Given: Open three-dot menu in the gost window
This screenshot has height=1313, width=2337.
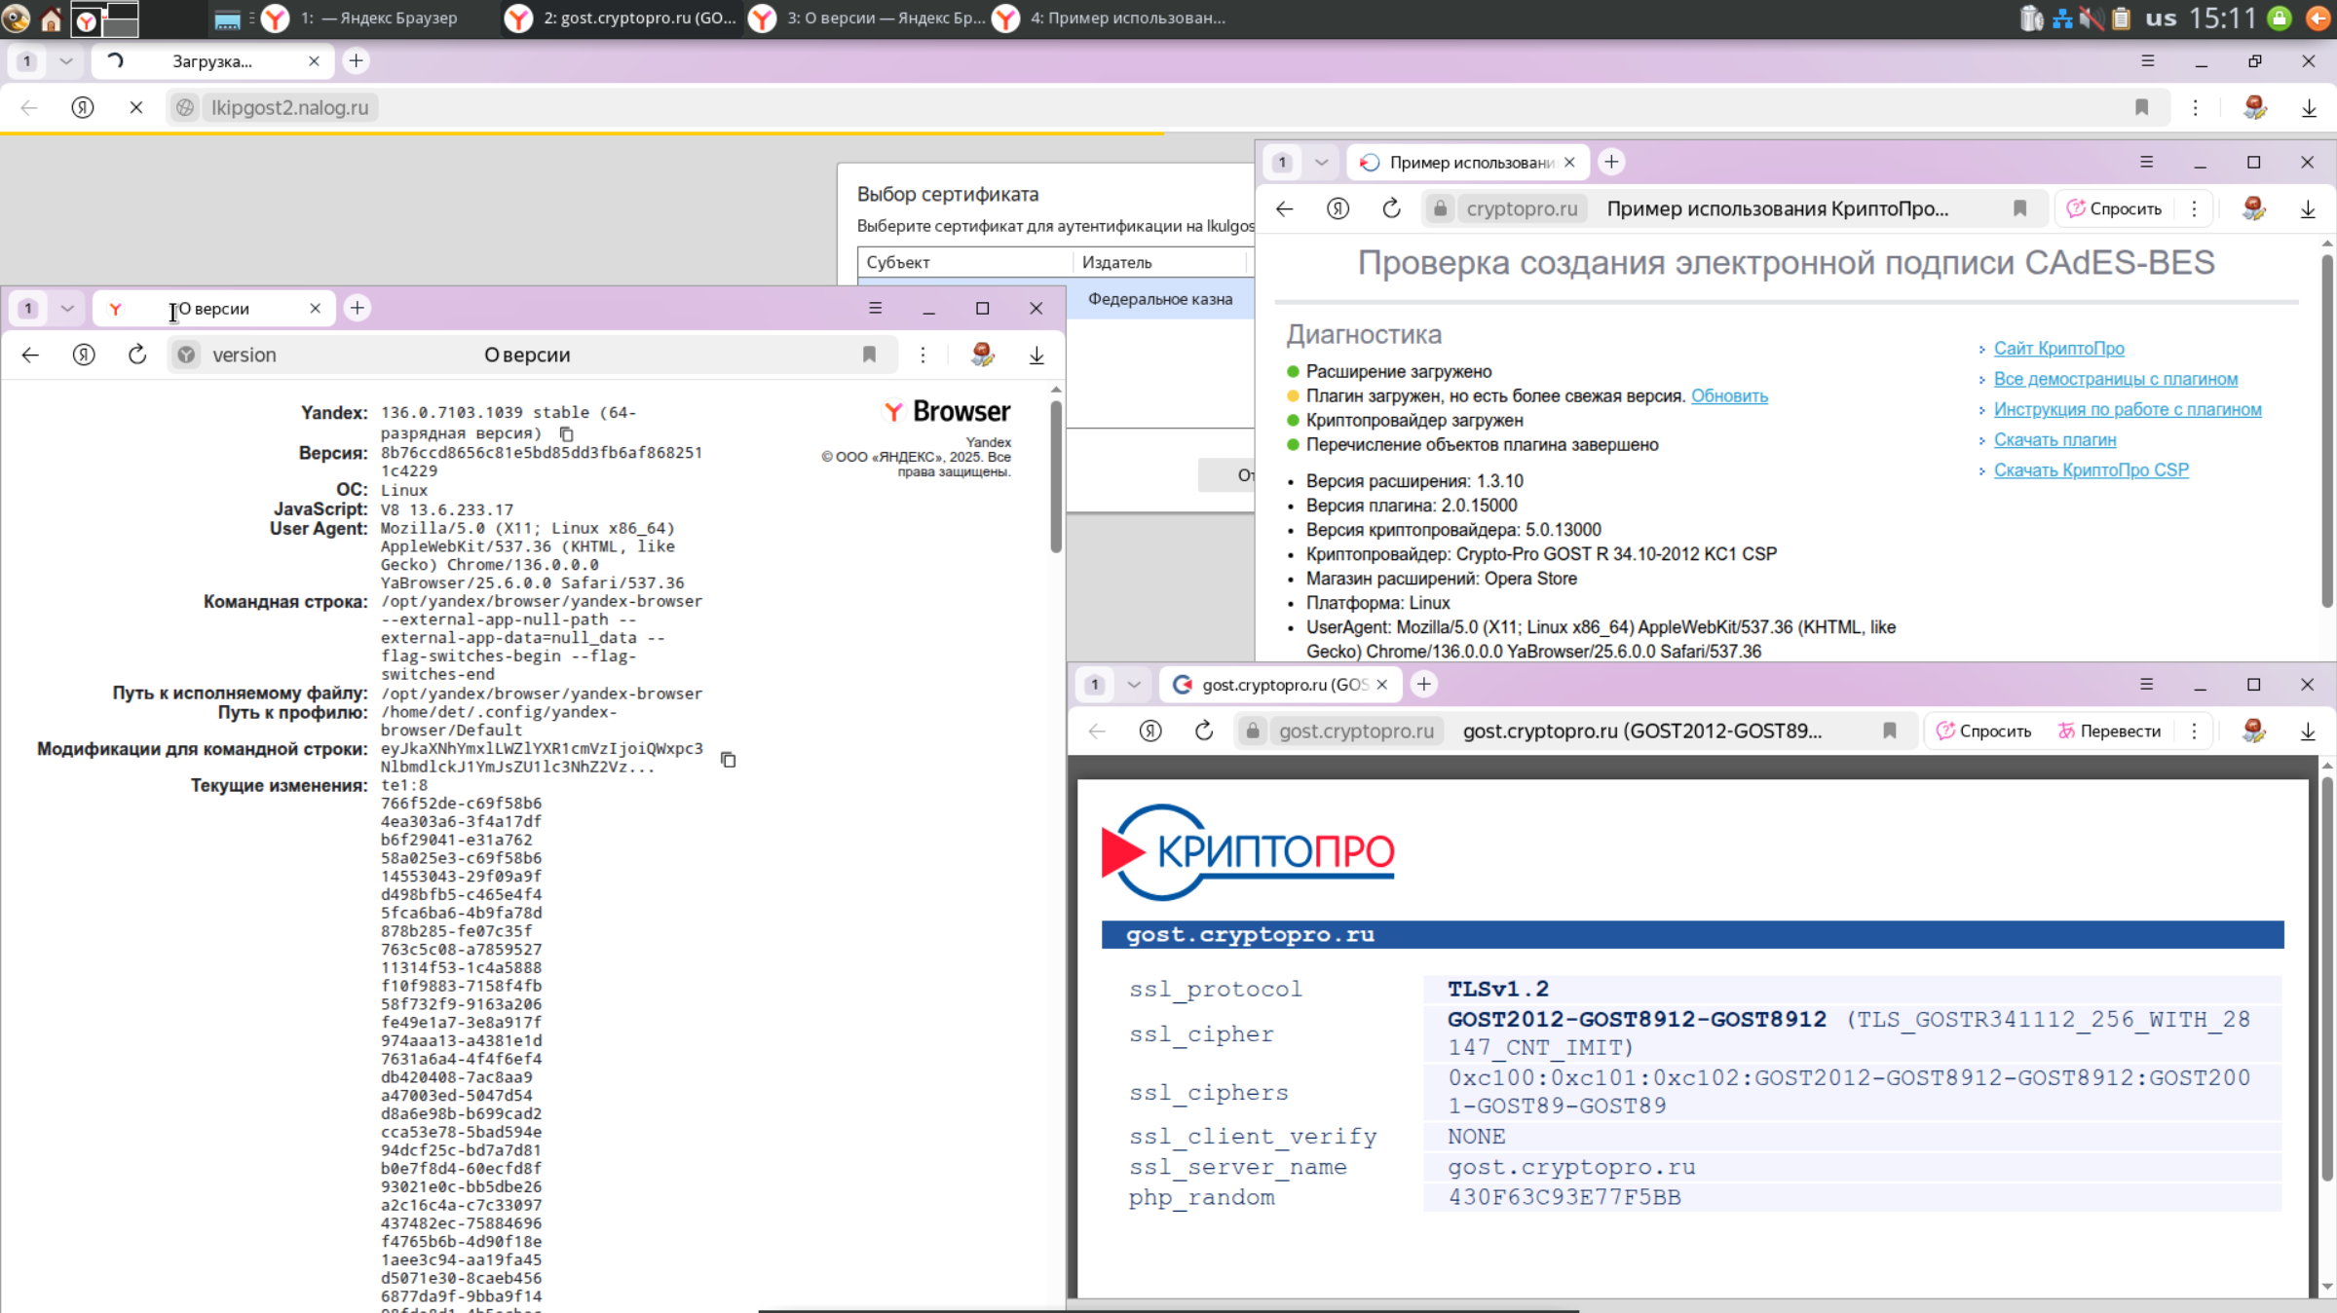Looking at the screenshot, I should click(x=2194, y=731).
